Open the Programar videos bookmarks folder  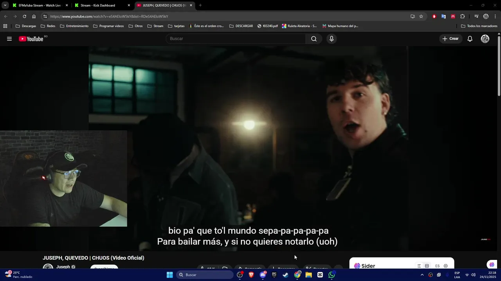click(108, 26)
